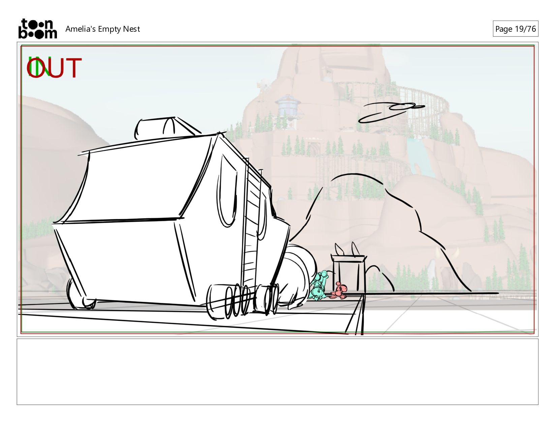Click the Toon Boom logo
The image size is (556, 430).
coord(37,29)
